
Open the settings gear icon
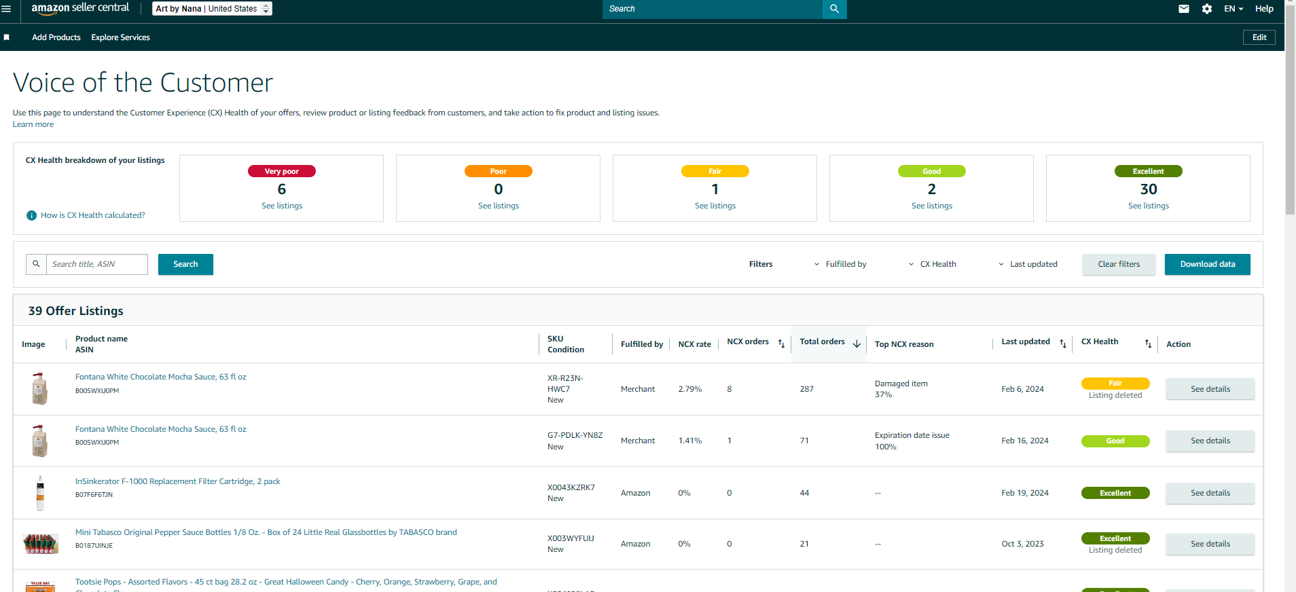tap(1207, 9)
